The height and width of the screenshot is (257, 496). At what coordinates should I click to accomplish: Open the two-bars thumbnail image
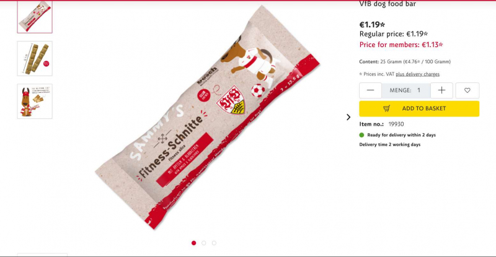click(35, 58)
